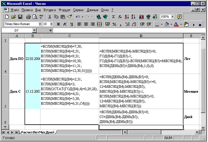Toggle italic formatting with К button
The width and height of the screenshot is (208, 142).
coord(65,24)
